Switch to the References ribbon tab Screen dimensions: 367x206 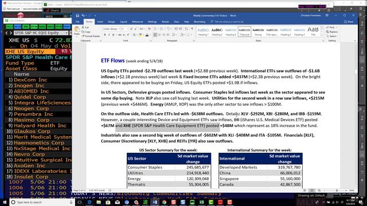pos(138,22)
